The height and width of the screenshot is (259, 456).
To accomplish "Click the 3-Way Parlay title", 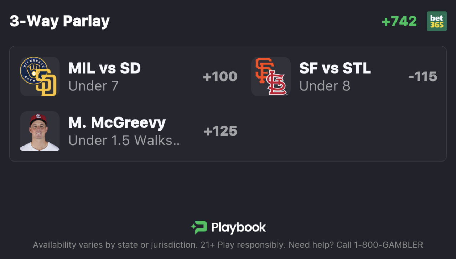I will [59, 21].
